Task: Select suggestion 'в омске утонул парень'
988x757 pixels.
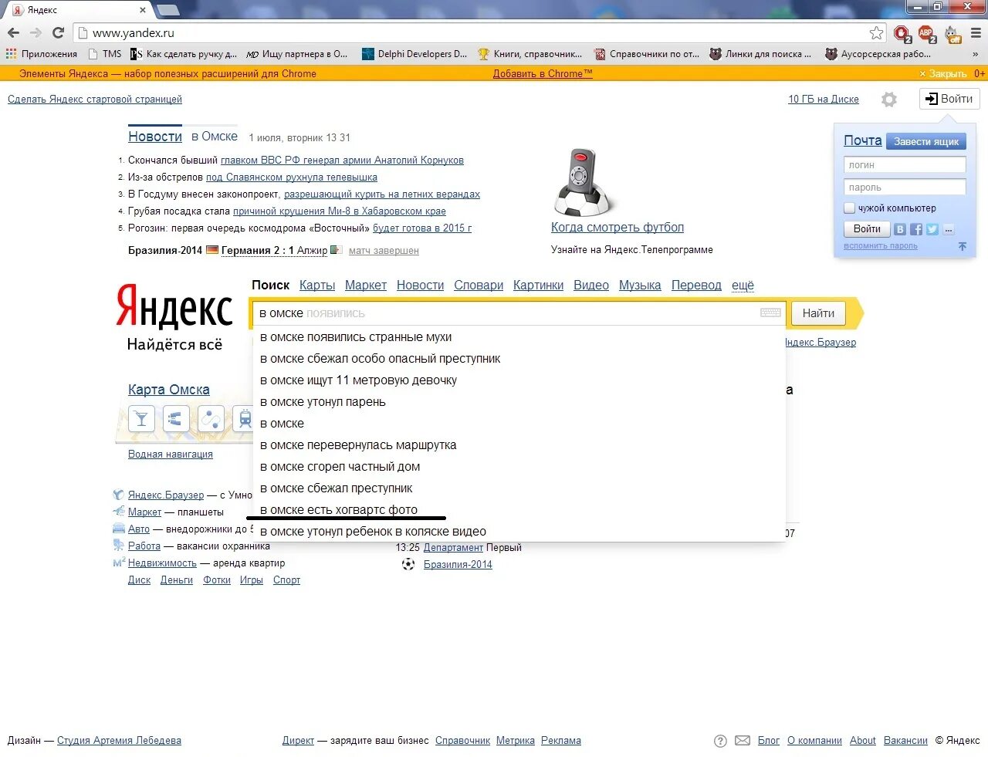Action: [x=519, y=402]
